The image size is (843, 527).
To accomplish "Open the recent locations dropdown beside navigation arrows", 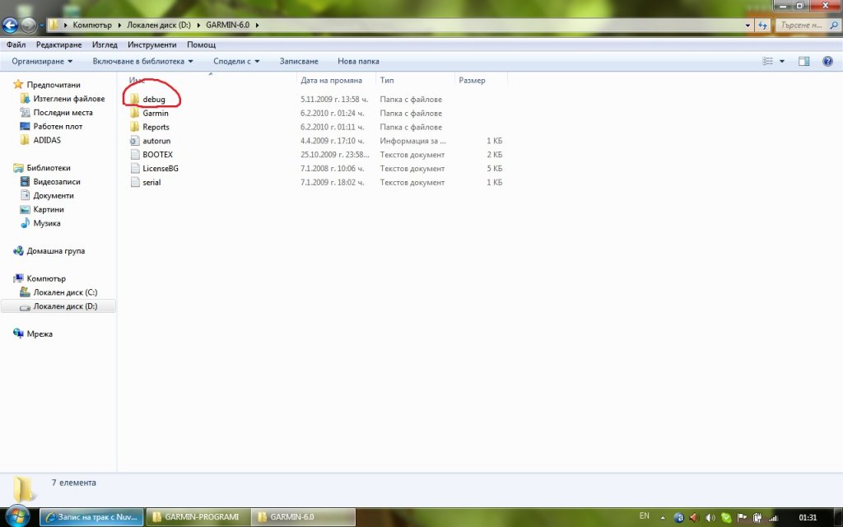I will [41, 26].
